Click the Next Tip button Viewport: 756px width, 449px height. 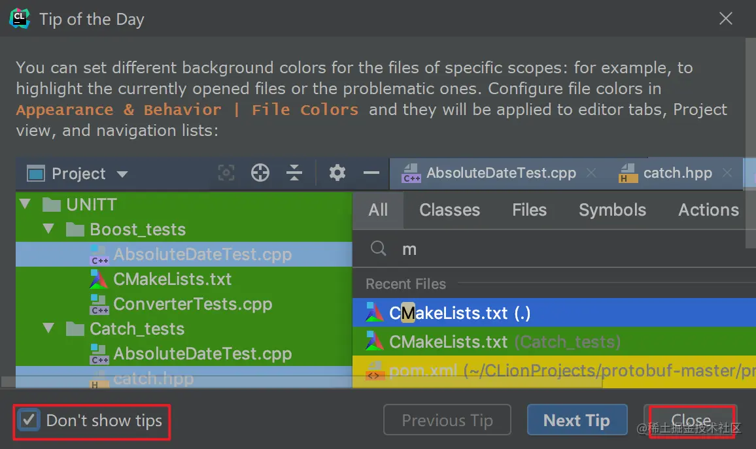pos(577,420)
